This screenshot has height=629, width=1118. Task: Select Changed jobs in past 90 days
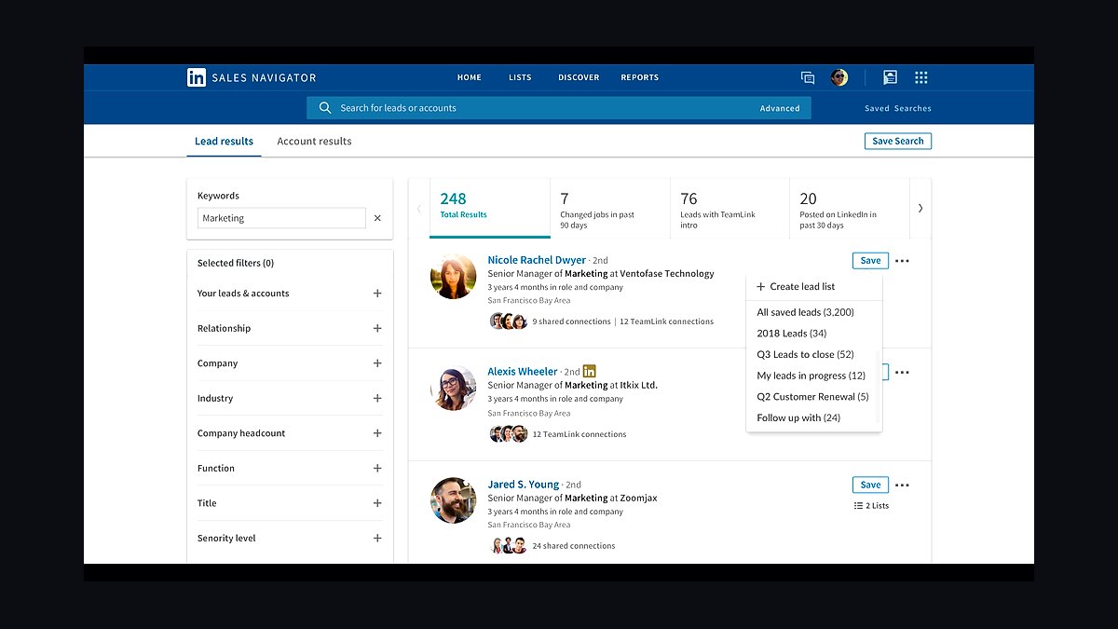click(610, 208)
